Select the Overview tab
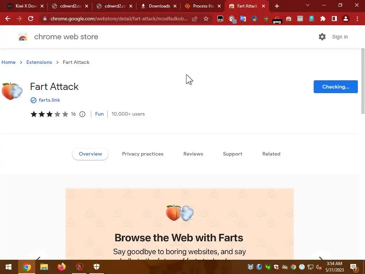This screenshot has height=274, width=365. tap(90, 154)
